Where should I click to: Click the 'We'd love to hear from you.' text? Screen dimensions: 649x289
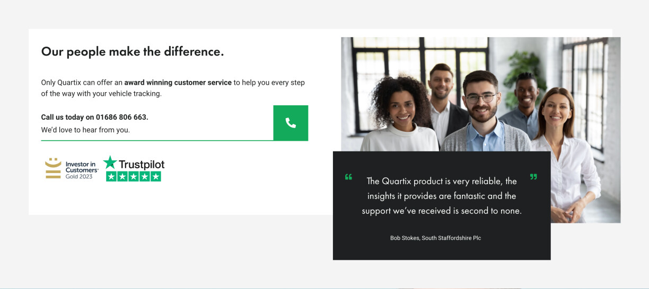(x=85, y=130)
